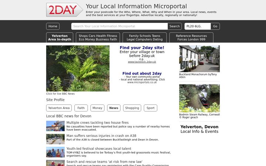The width and height of the screenshot is (266, 166).
Task: Select the Faith profile button
Action: [81, 108]
